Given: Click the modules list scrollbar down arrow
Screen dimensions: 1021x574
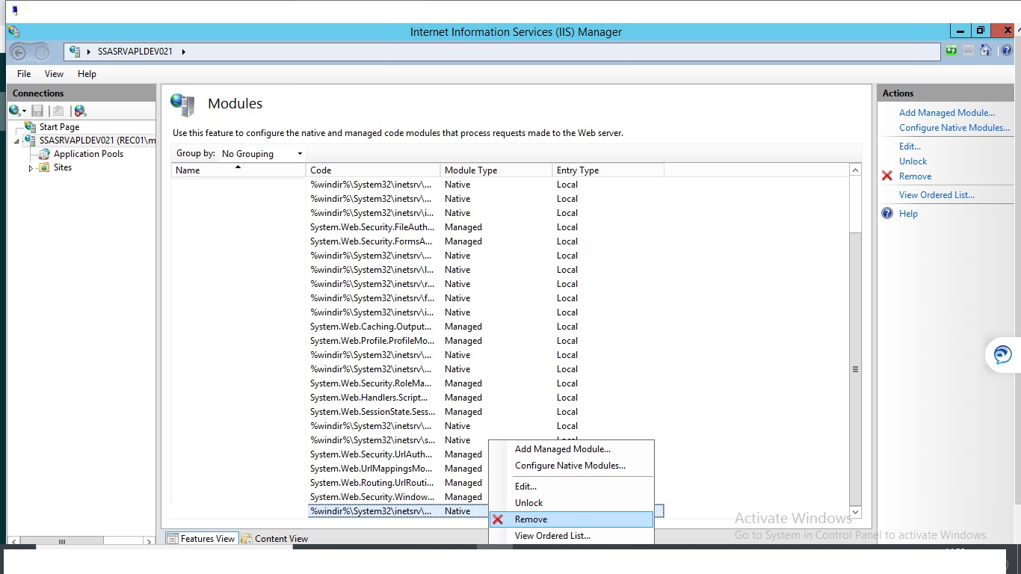Looking at the screenshot, I should click(x=856, y=512).
